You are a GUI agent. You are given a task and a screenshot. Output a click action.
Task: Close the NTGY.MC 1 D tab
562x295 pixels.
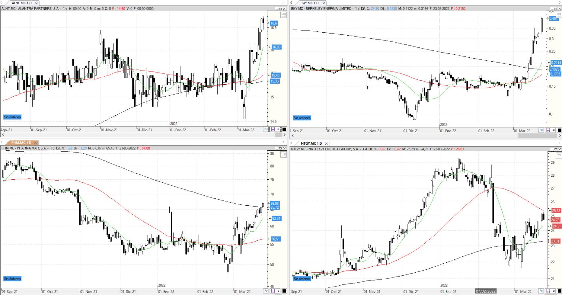[x=326, y=143]
